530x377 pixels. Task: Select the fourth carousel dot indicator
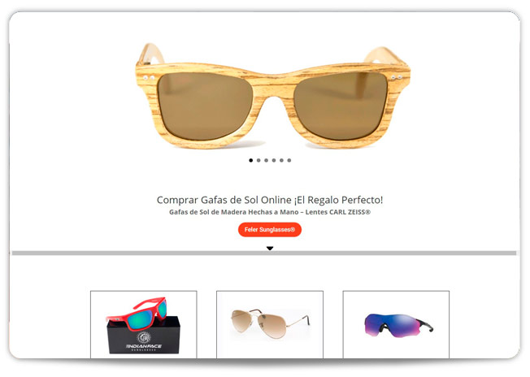point(274,160)
